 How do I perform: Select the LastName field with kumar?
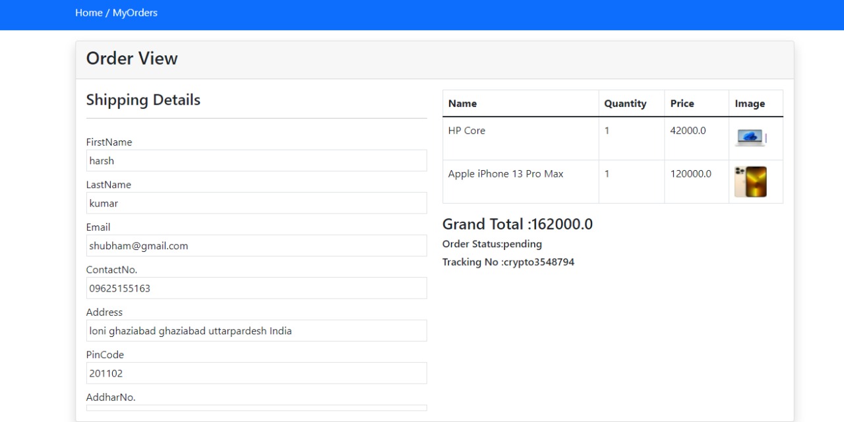coord(256,203)
